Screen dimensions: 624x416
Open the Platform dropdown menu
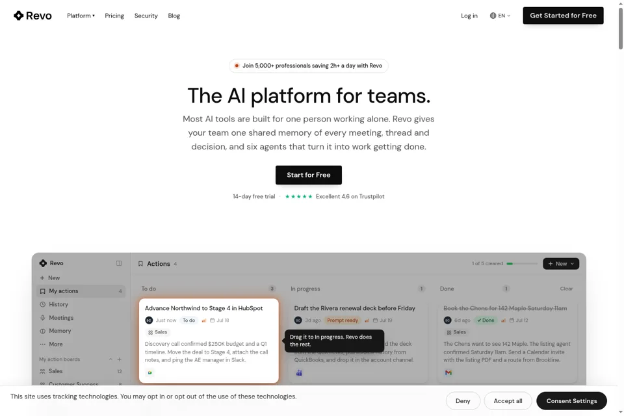[x=81, y=16]
